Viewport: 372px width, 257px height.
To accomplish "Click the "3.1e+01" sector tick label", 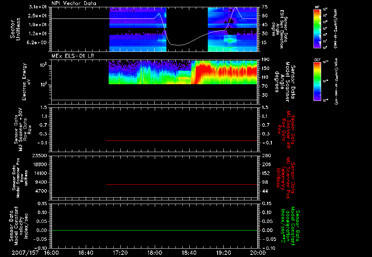I will click(x=38, y=7).
